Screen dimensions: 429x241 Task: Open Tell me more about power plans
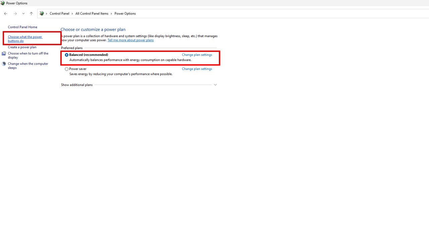pyautogui.click(x=130, y=40)
